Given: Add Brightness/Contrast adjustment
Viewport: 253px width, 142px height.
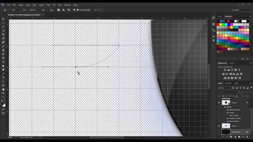Looking at the screenshot, I should click(225, 70).
